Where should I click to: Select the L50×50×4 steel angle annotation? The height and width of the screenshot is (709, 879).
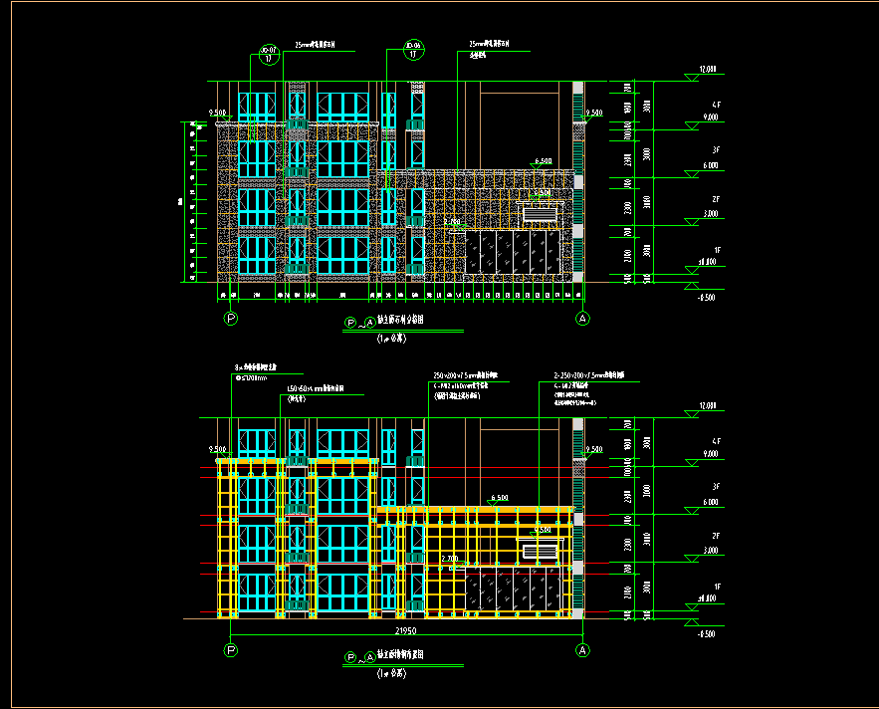coord(316,388)
